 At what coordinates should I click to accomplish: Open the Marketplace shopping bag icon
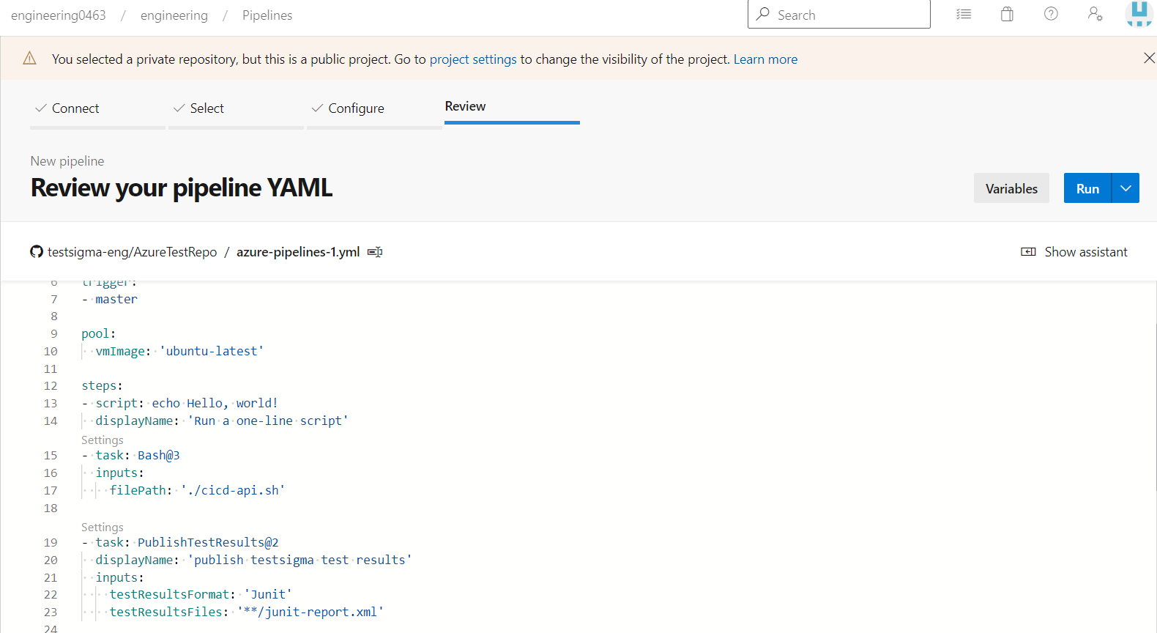point(1008,14)
